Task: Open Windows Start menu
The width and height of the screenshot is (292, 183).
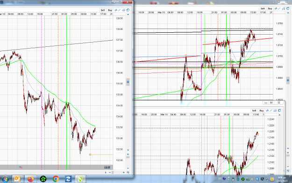Action: tap(5, 179)
